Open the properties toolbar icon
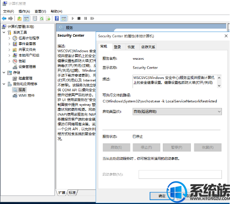Screen dimensions: 230x204 tap(35, 18)
